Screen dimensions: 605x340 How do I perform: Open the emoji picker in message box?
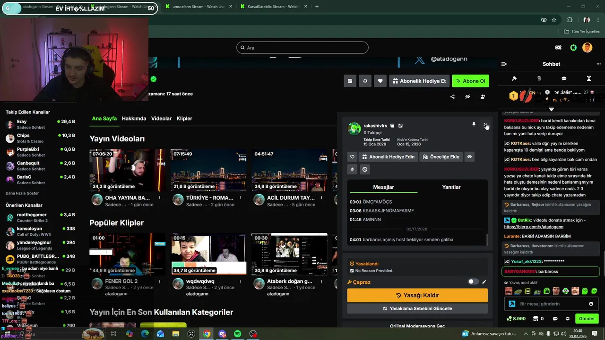591,304
